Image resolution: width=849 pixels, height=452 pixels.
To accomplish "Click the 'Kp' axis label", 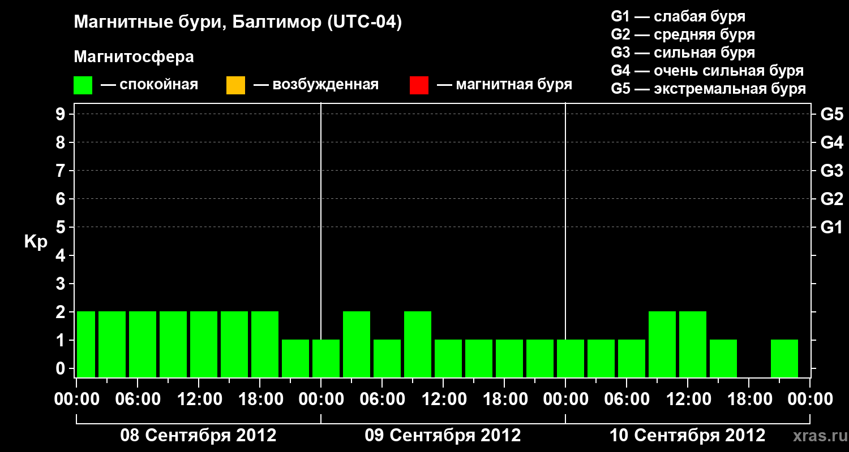I will 36,242.
